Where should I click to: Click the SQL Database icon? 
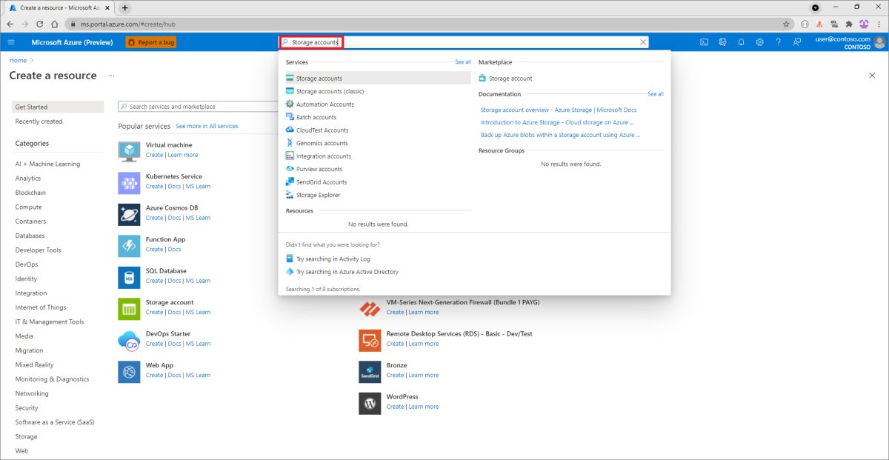click(x=129, y=277)
